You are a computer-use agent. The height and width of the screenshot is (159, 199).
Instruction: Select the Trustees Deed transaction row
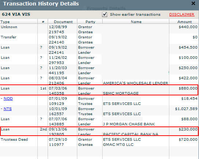99,142
